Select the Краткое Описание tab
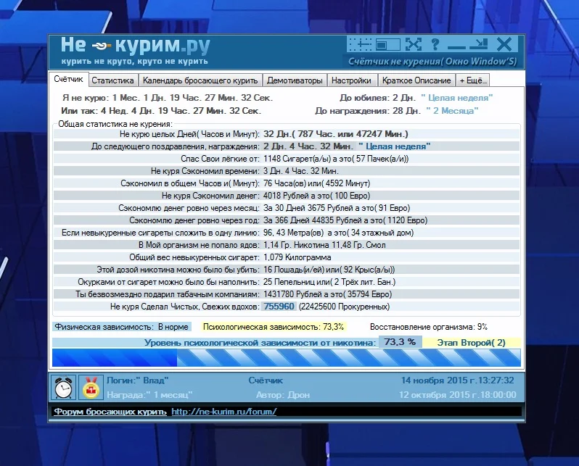Image resolution: width=579 pixels, height=466 pixels. click(x=416, y=81)
